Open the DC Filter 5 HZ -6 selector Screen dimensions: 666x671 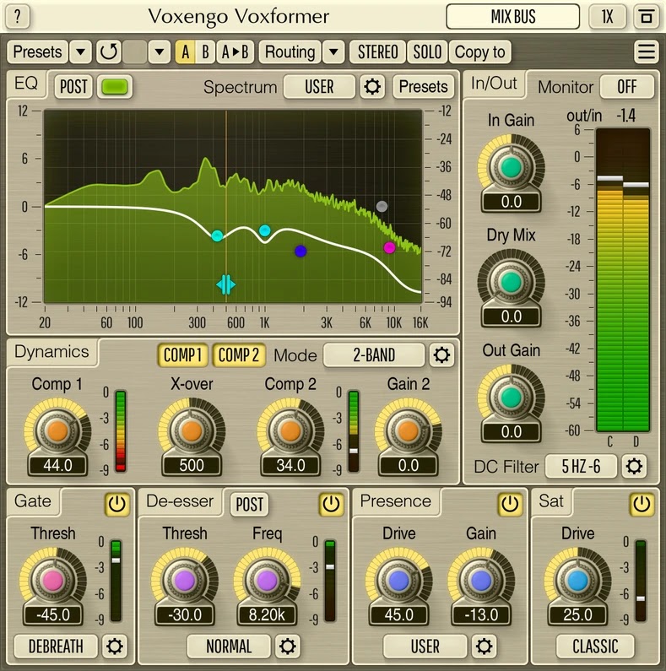click(581, 466)
